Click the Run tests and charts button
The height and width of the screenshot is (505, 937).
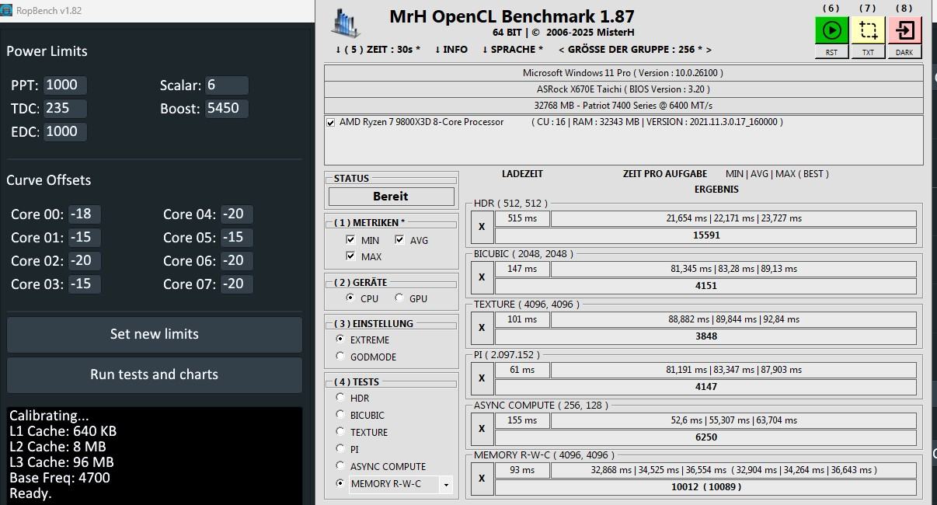(154, 374)
